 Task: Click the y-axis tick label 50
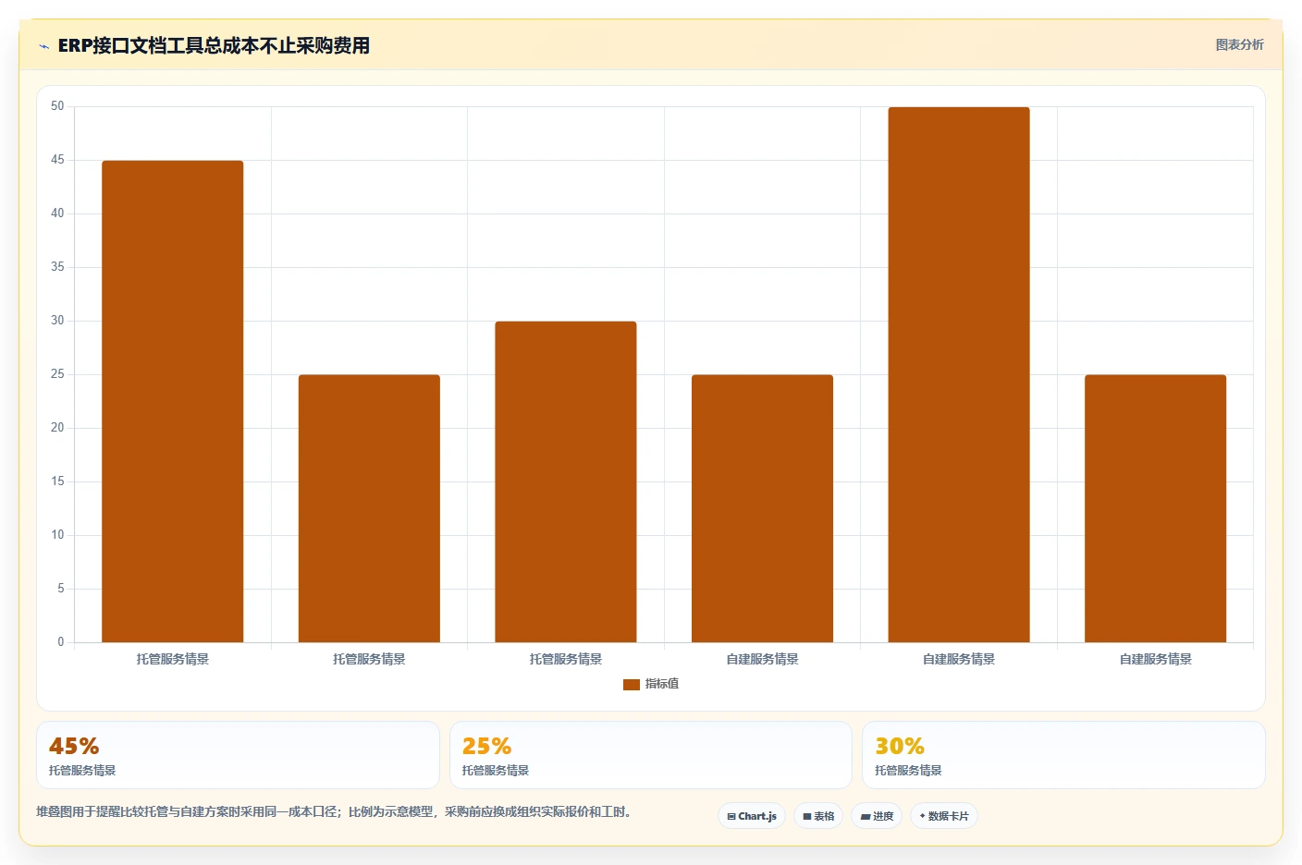[x=57, y=106]
